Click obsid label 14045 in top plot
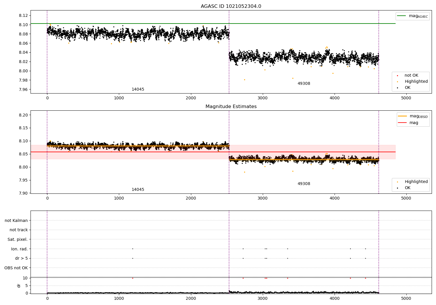The image size is (436, 305). (x=138, y=89)
